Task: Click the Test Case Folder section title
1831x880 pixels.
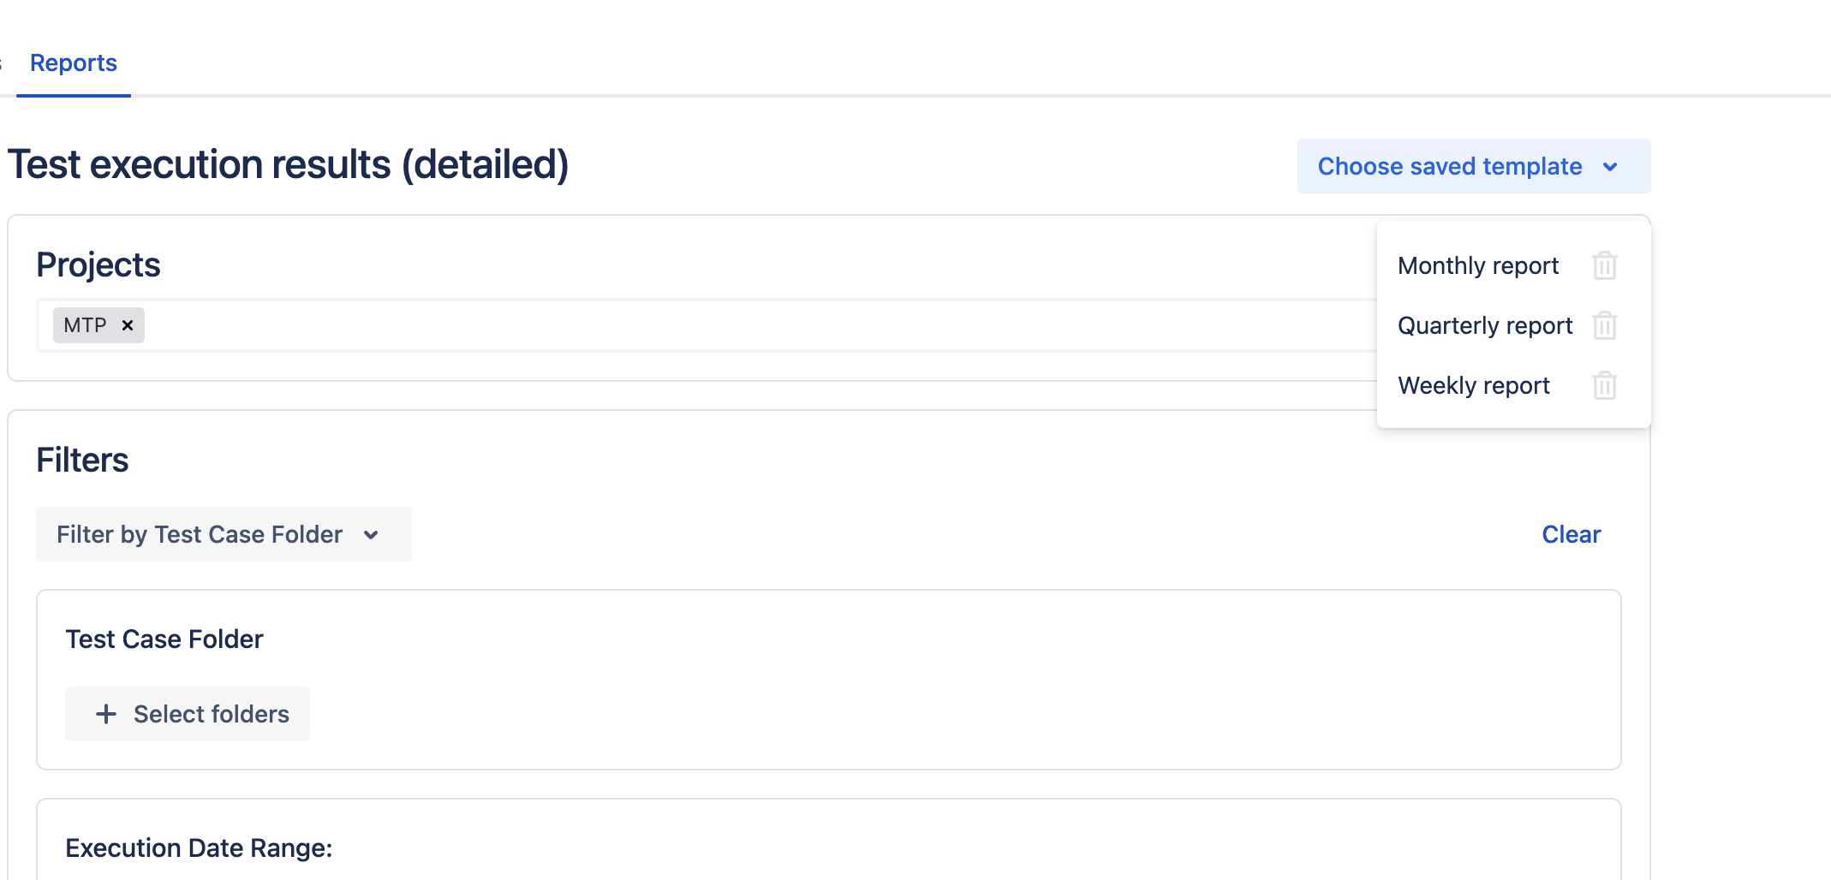Action: tap(164, 639)
